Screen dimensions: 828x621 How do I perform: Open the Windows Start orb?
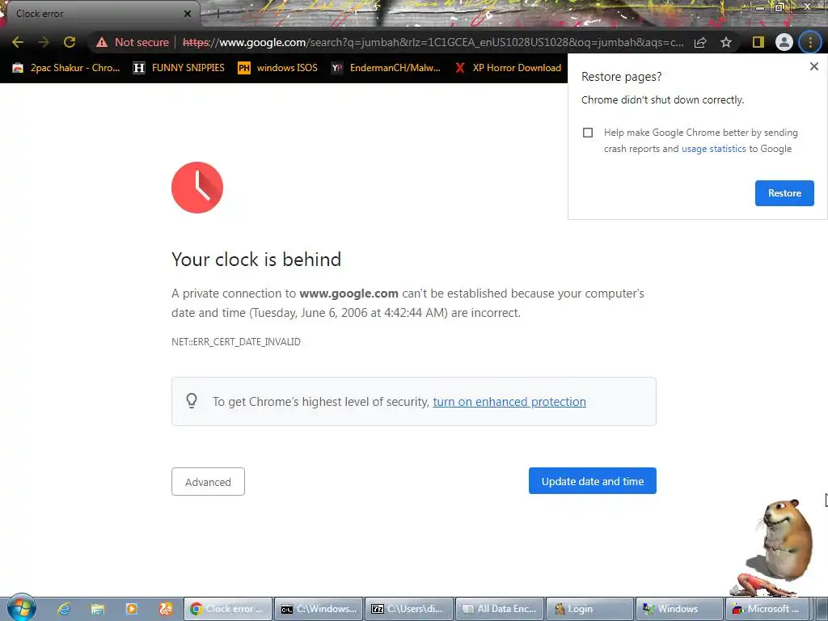(x=22, y=608)
